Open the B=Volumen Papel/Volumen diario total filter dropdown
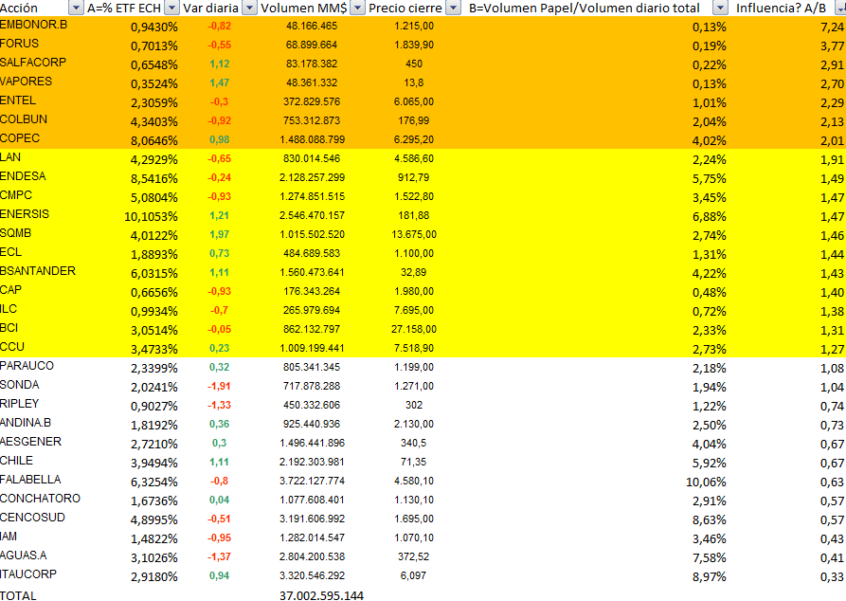The height and width of the screenshot is (601, 846). [x=720, y=9]
